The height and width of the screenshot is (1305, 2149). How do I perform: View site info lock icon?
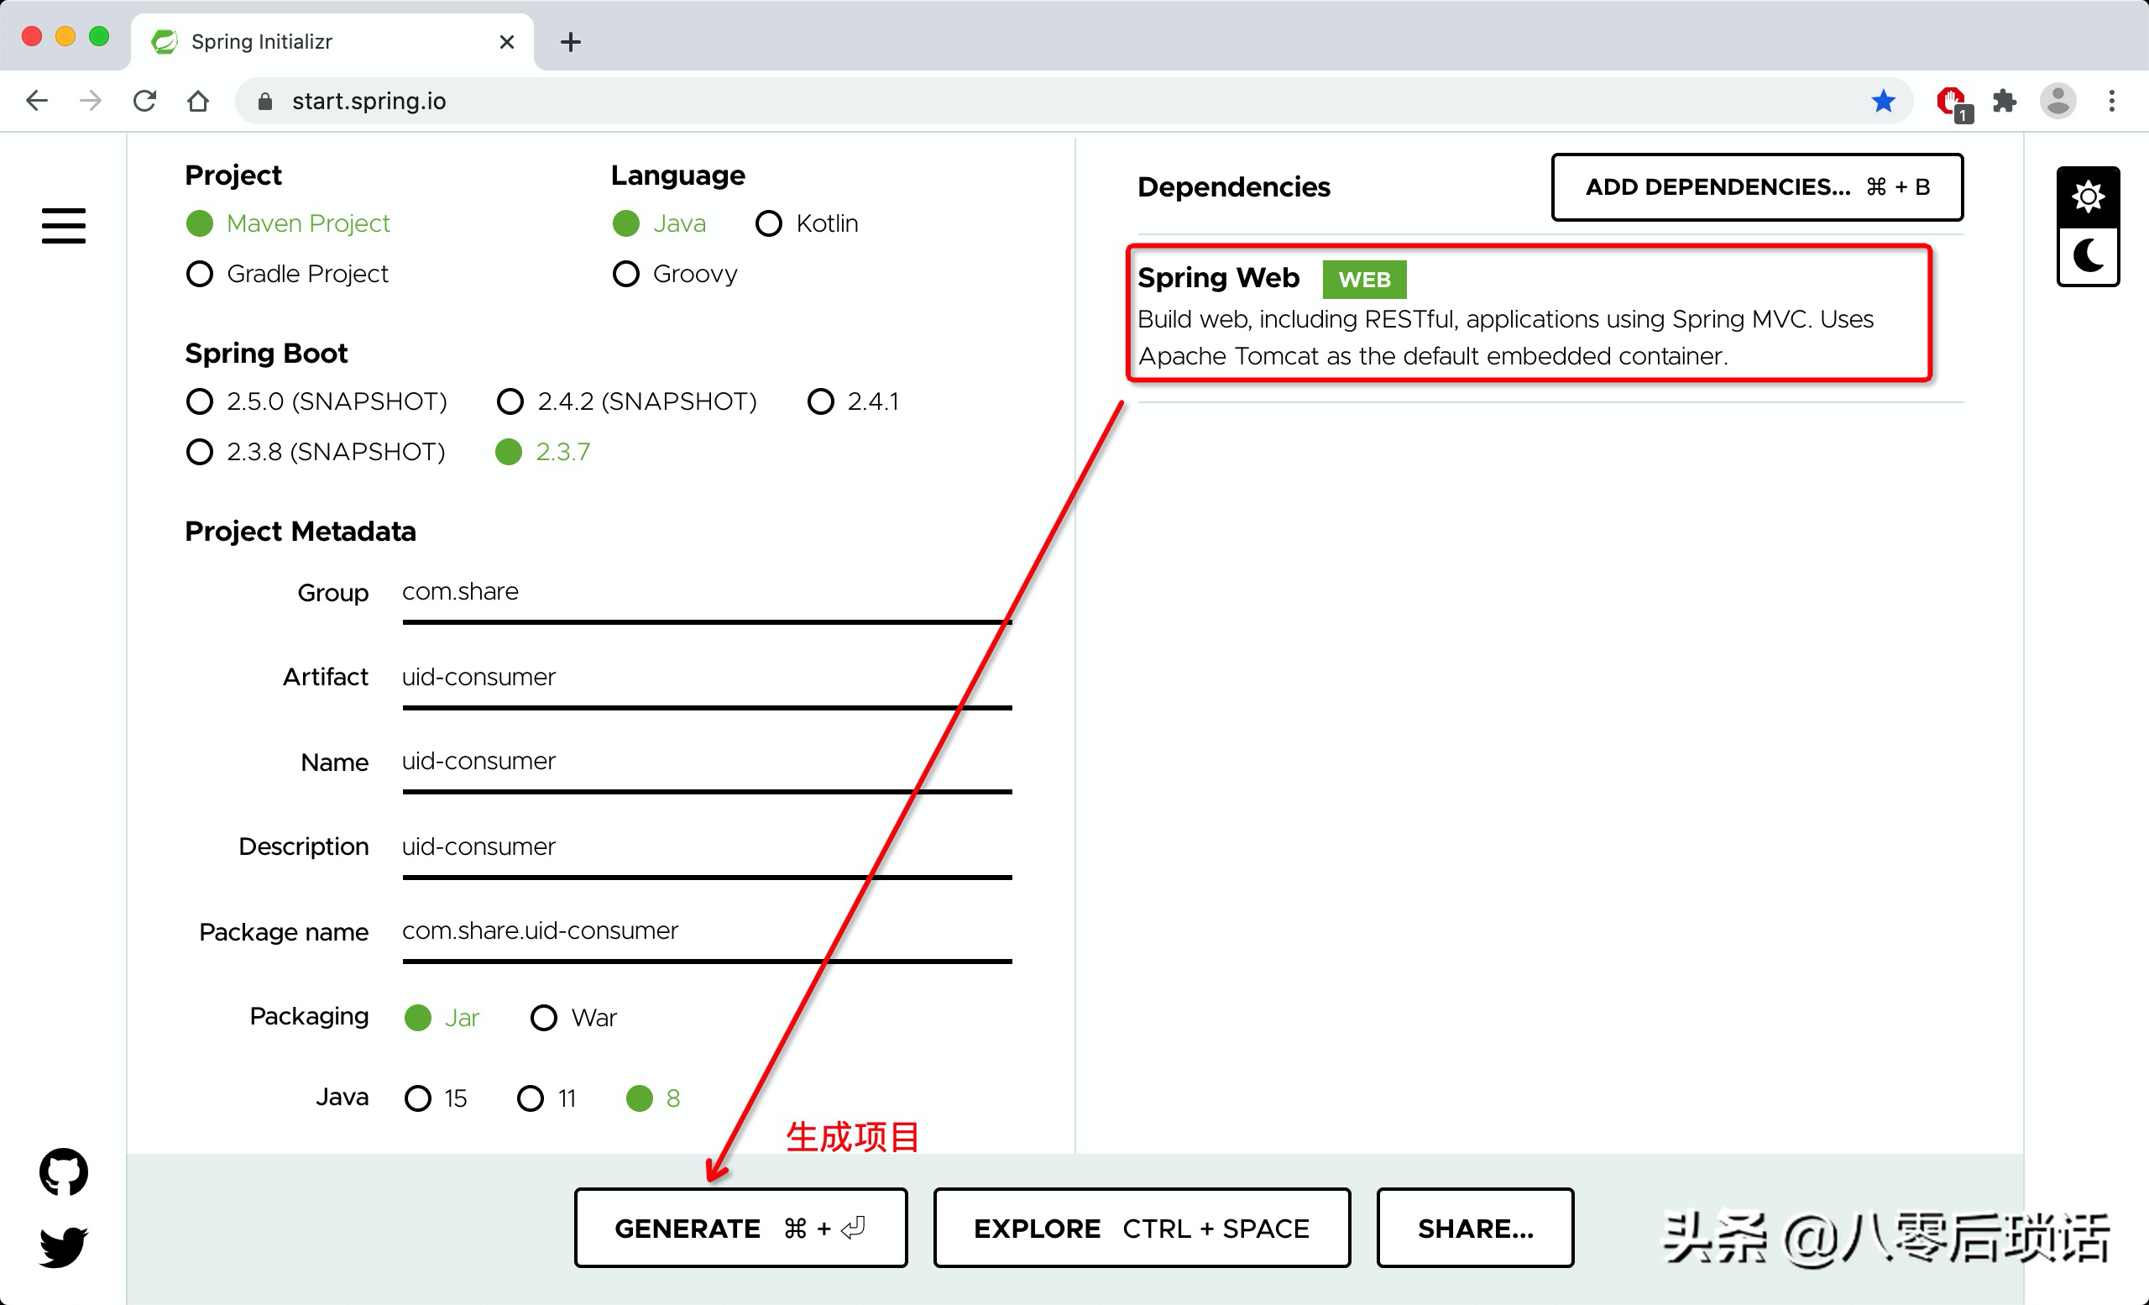tap(265, 102)
